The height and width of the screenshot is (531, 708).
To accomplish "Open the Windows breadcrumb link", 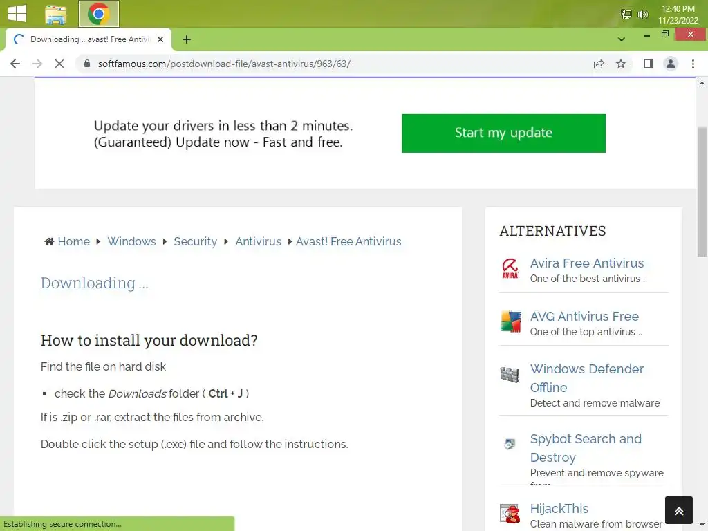I will coord(131,241).
